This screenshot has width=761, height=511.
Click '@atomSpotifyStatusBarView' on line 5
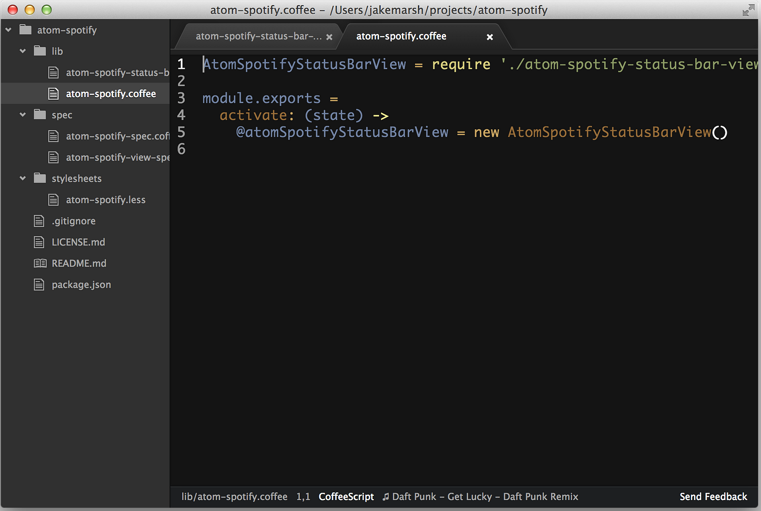tap(342, 132)
